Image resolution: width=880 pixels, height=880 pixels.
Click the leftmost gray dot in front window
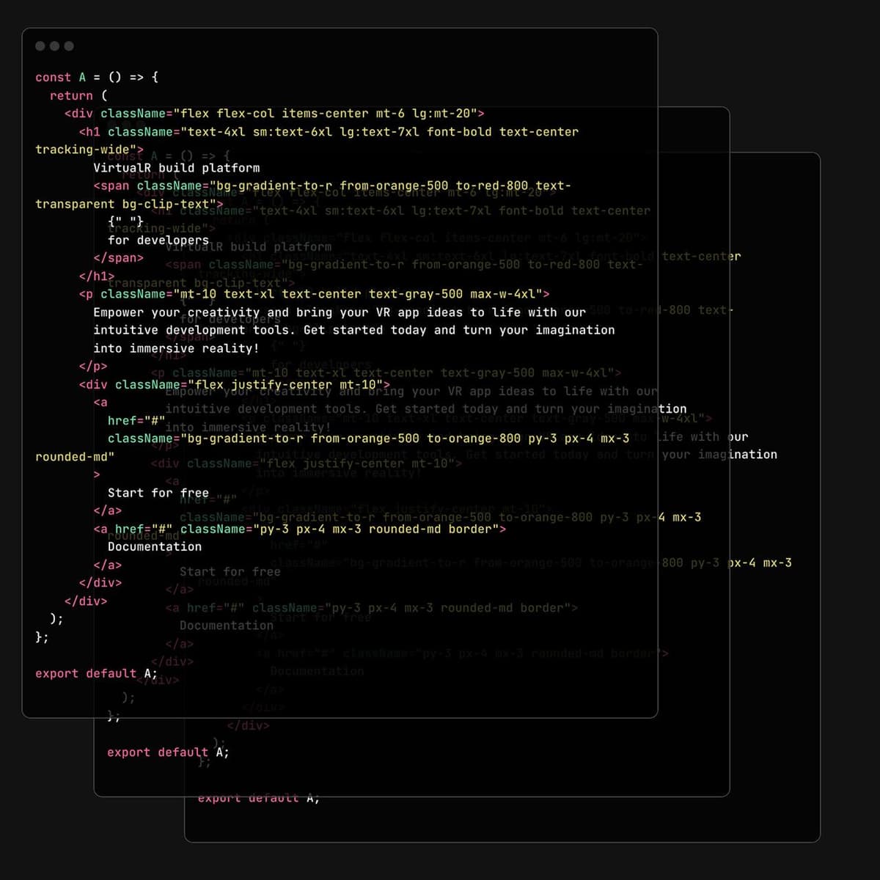40,46
